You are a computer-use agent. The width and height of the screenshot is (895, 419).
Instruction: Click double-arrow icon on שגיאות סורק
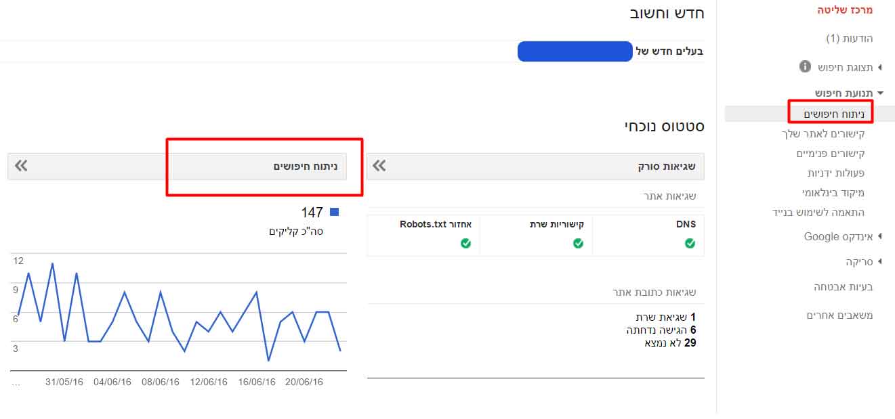[x=379, y=166]
